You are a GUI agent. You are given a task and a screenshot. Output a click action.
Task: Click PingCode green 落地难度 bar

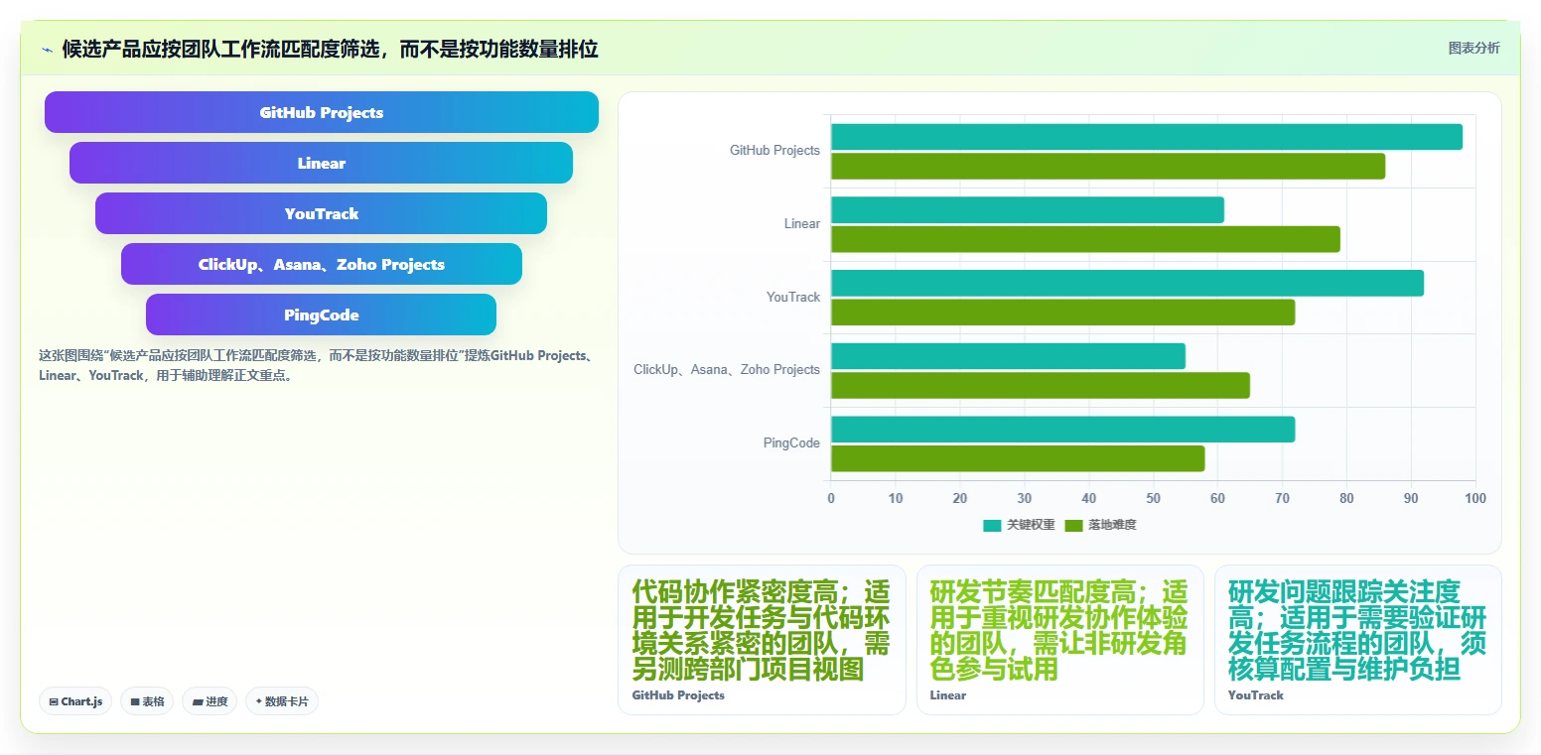[x=1018, y=458]
